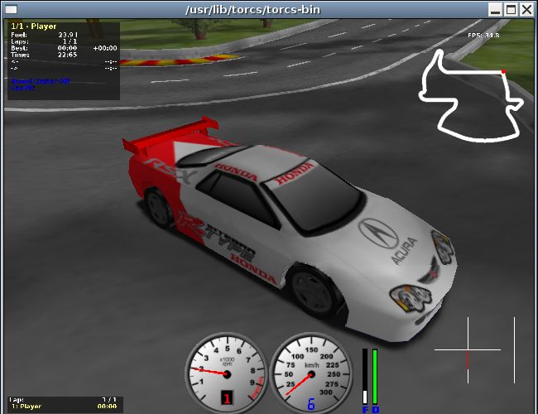Click the crosshair G-force indicator

[468, 349]
